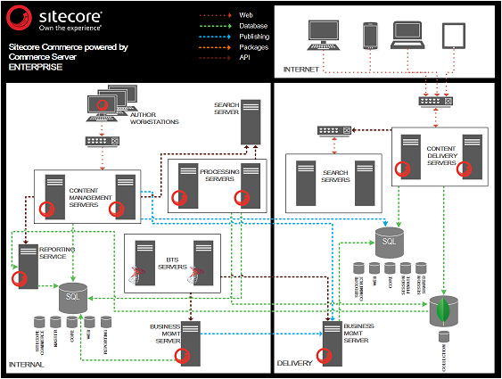Viewport: 502px width, 379px height.
Task: Click the 'Web' legend label
Action: [246, 15]
